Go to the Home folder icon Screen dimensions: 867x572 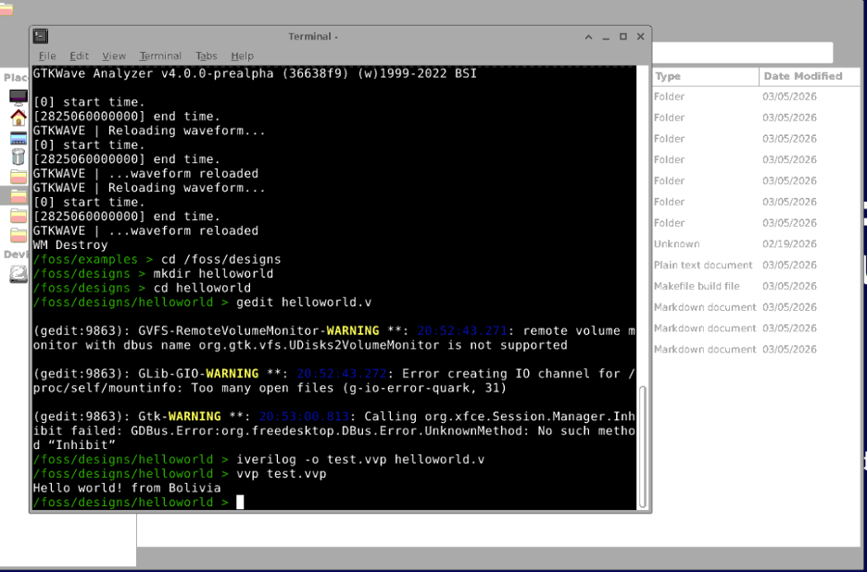coord(19,118)
